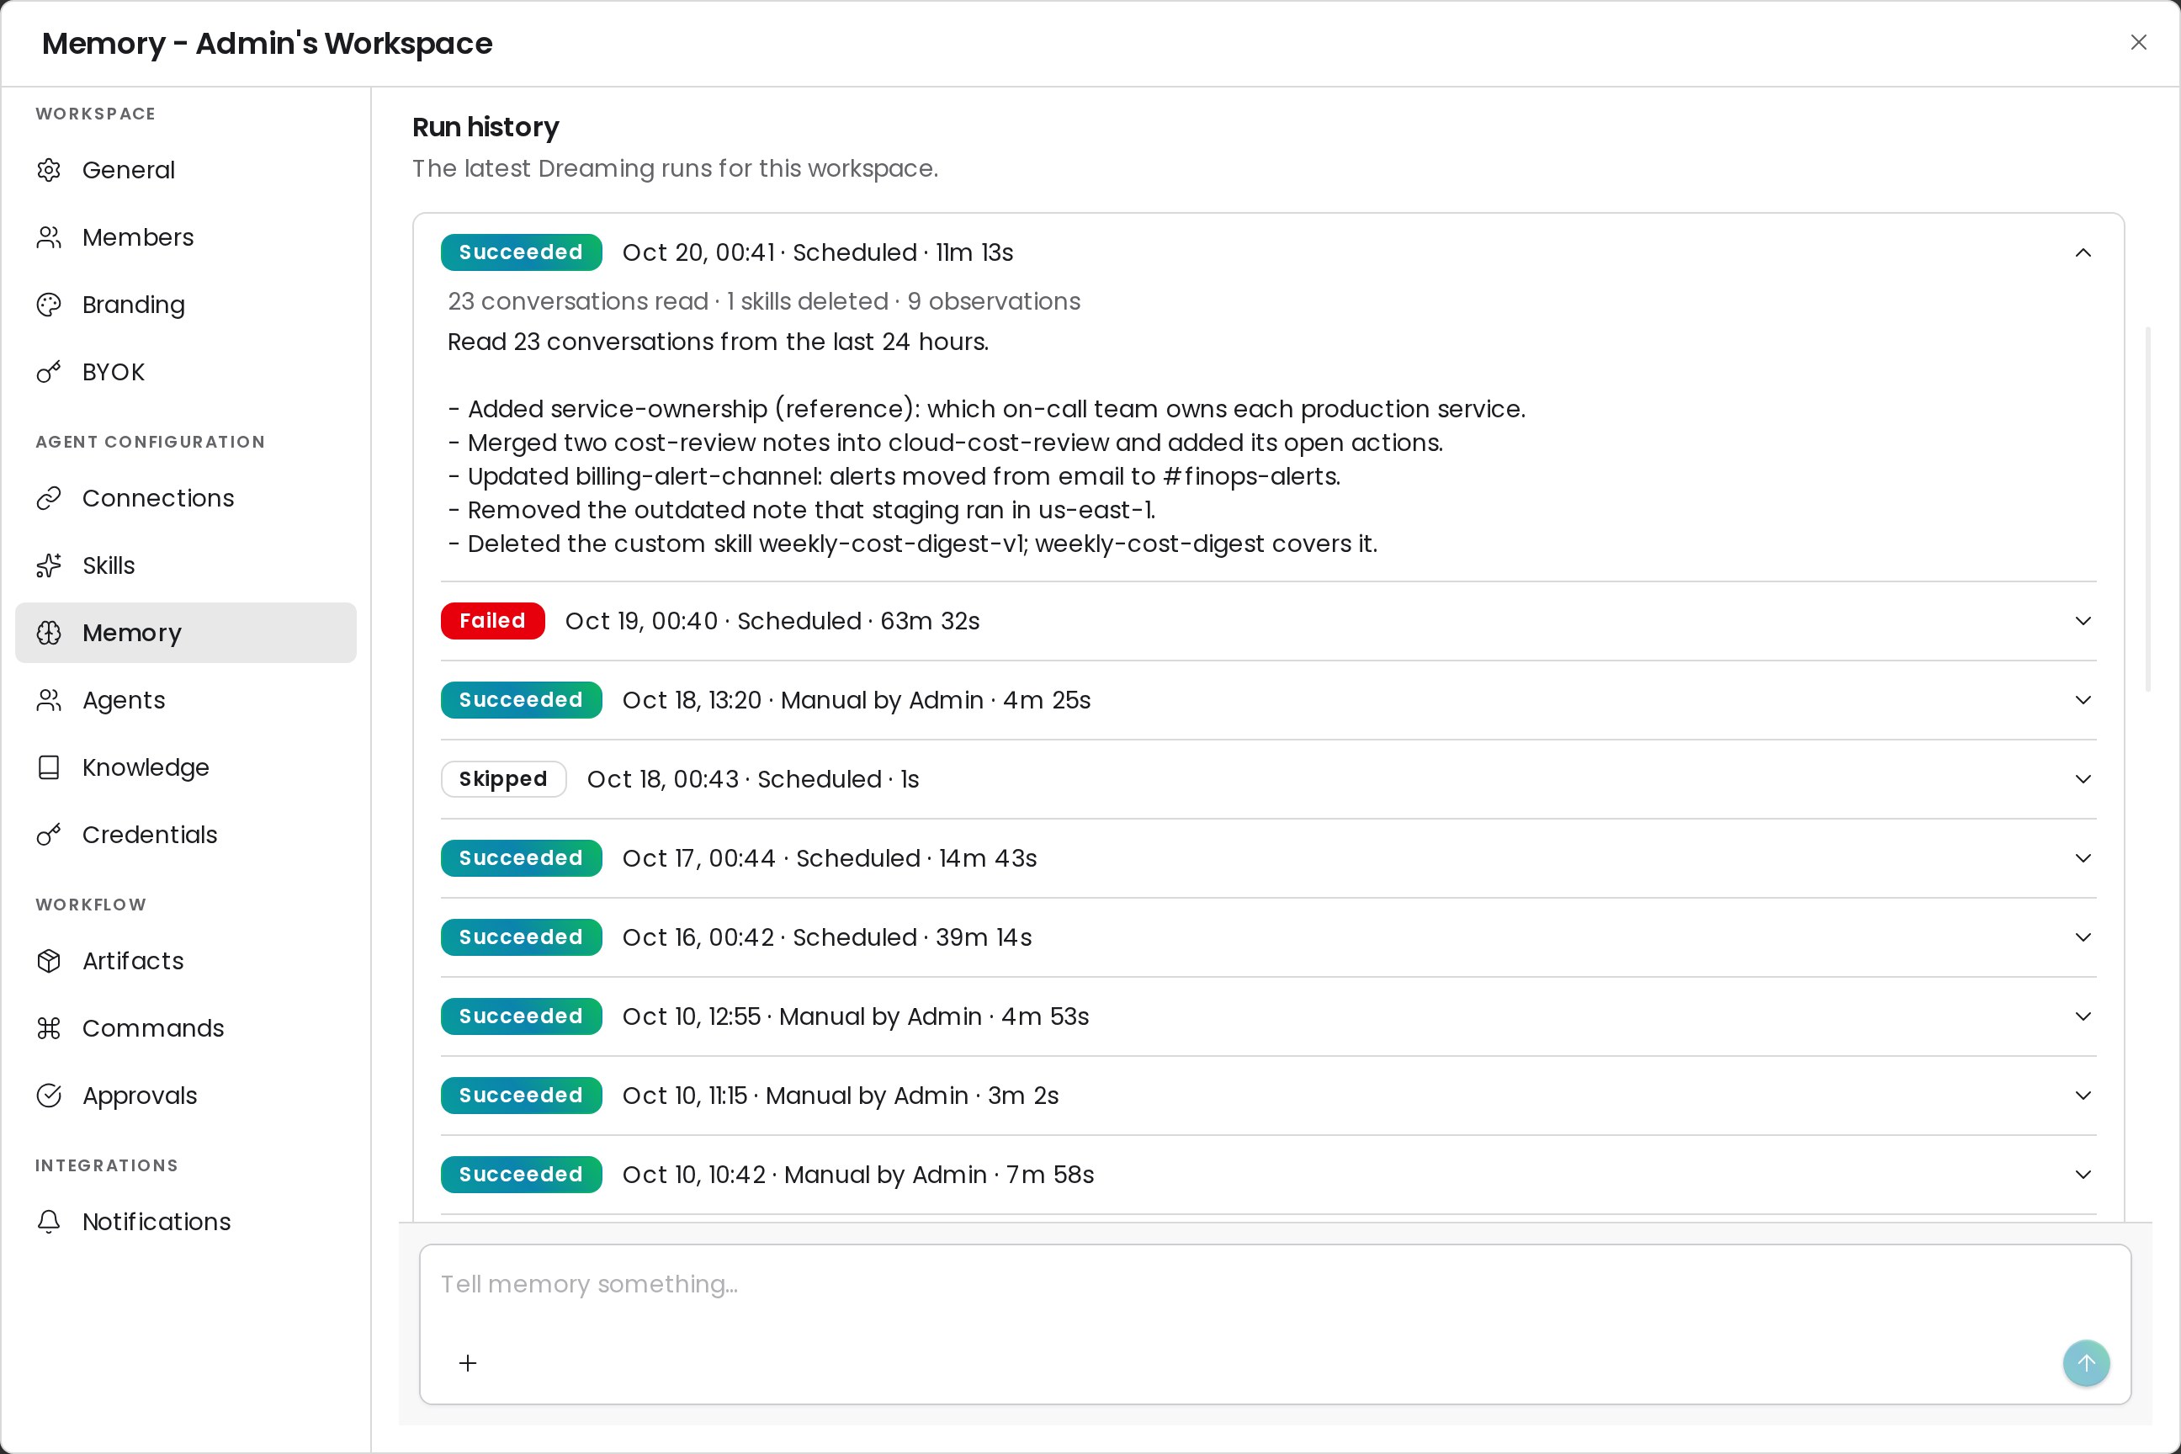Click the plus attach icon in memory input
The width and height of the screenshot is (2181, 1454).
pos(469,1363)
